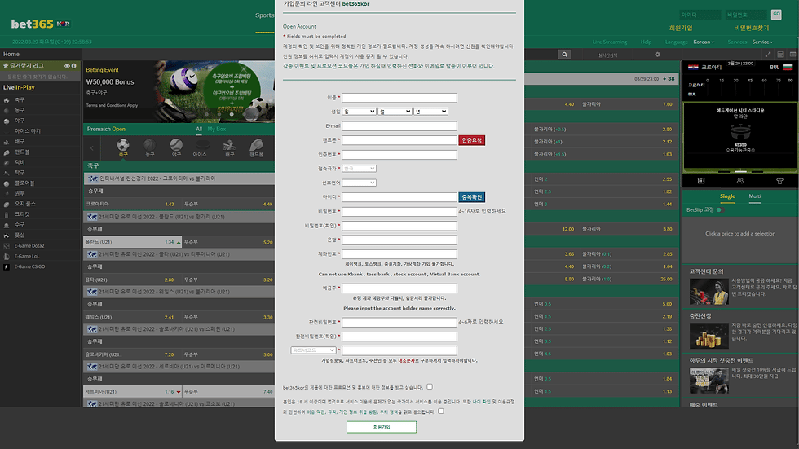Click the left arrow in Prematch sports bar
The height and width of the screenshot is (449, 799).
click(92, 148)
